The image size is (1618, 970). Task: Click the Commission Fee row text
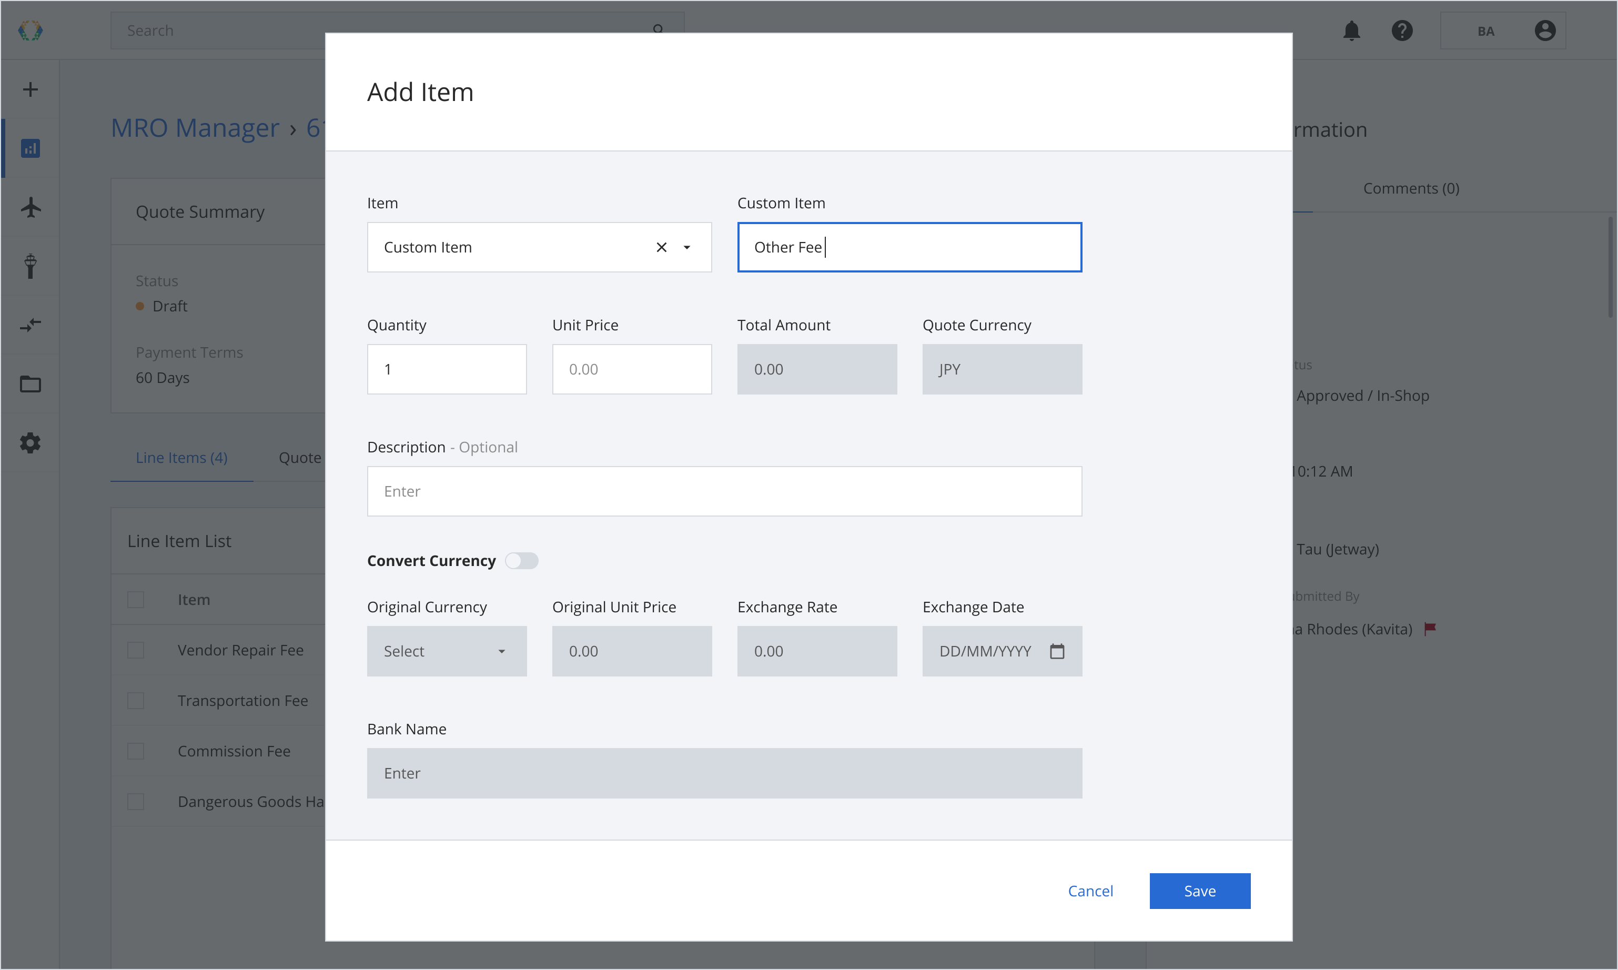pyautogui.click(x=234, y=751)
